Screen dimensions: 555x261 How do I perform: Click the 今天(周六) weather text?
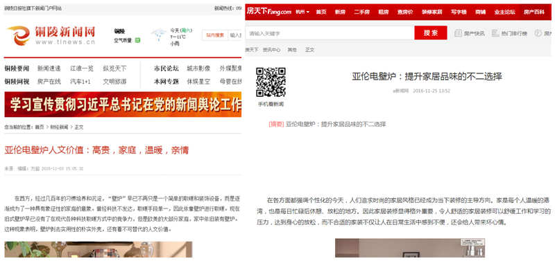181,30
